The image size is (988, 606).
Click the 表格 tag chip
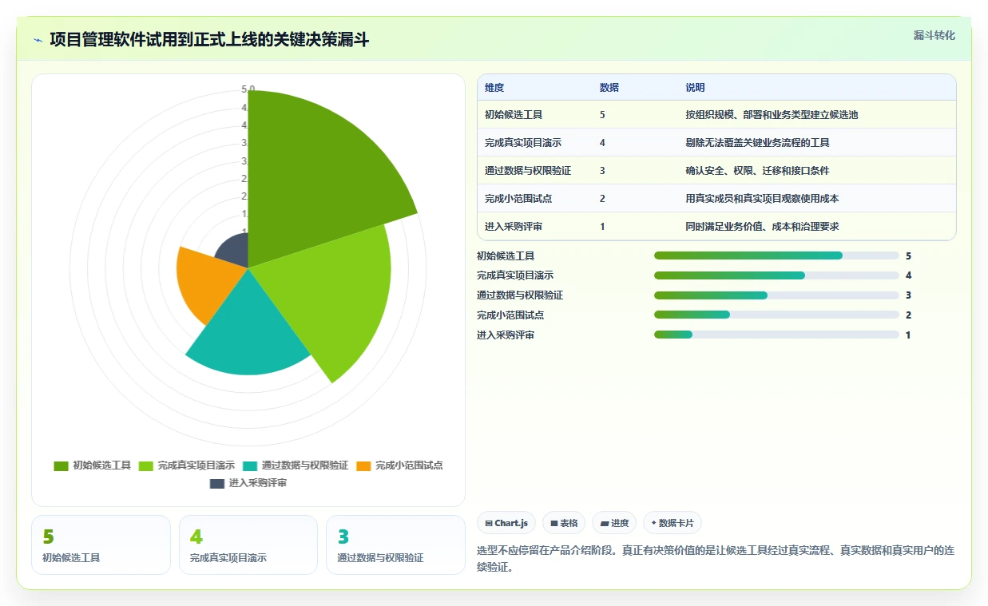point(564,523)
